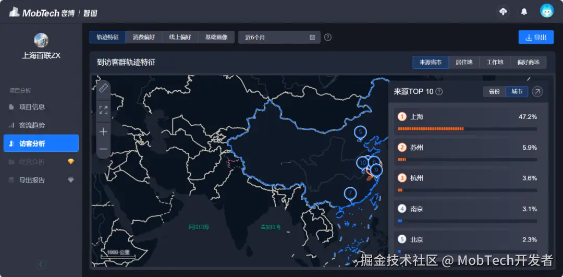Screen dimensions: 563x277
Task: Select the 苏州 5.9% ranking row
Action: 468,152
